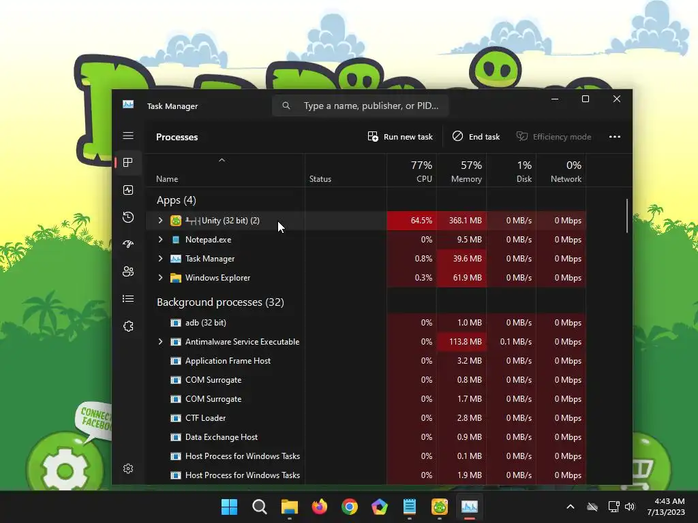Open the Services puzzle sidebar icon
Image resolution: width=698 pixels, height=523 pixels.
click(x=128, y=326)
